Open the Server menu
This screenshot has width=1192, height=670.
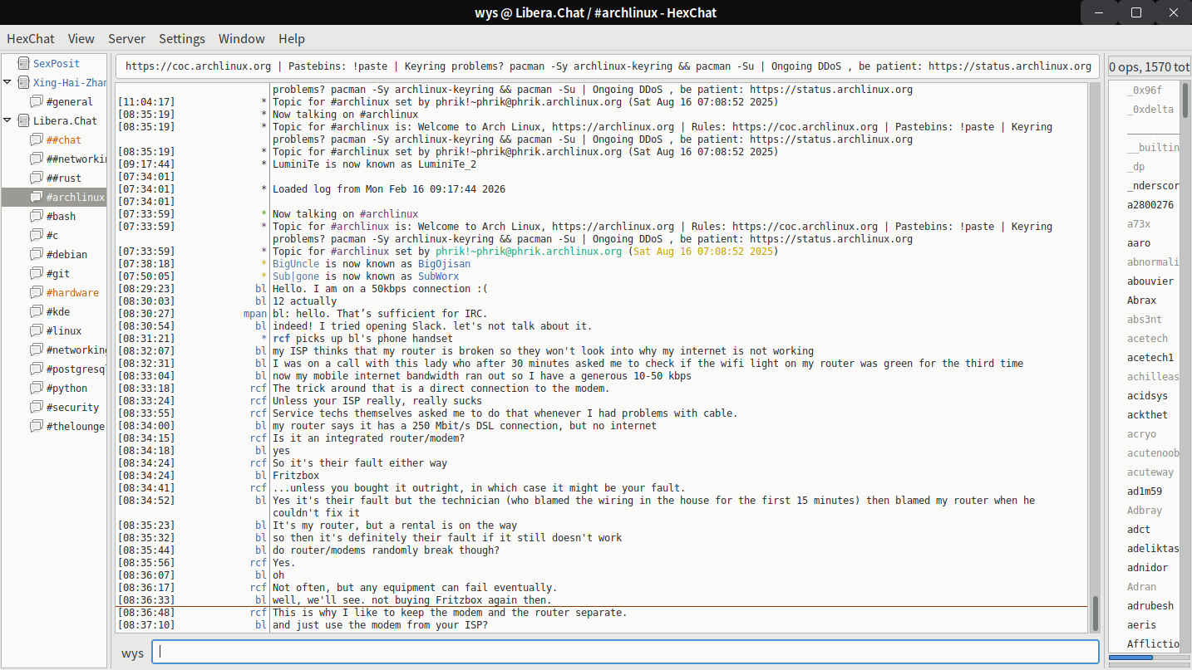(x=126, y=38)
